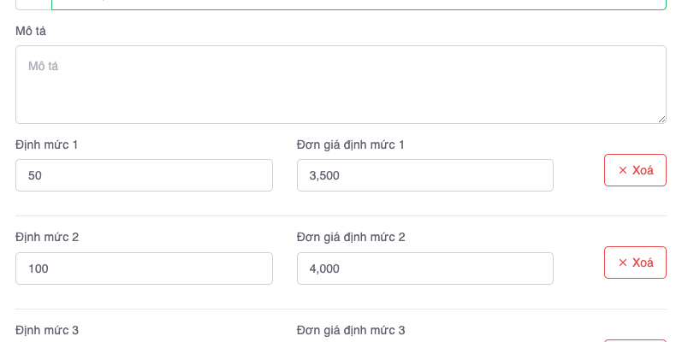Click the Định mức 3 label
The image size is (682, 342).
tap(47, 330)
